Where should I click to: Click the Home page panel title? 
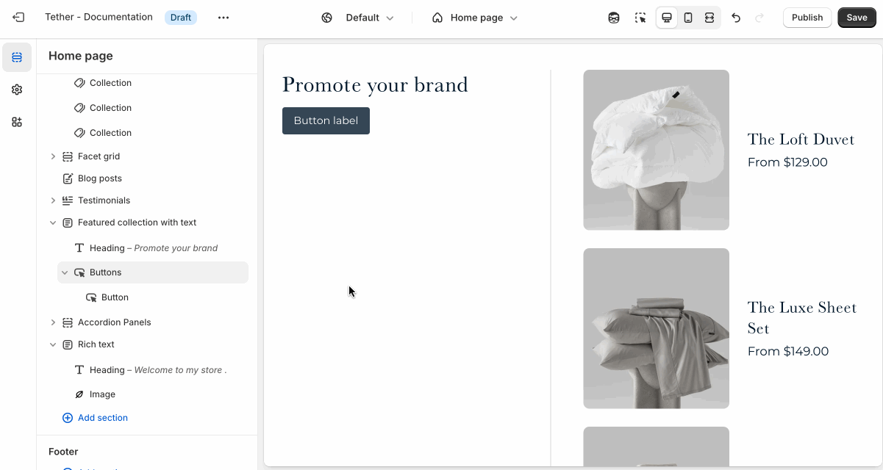click(81, 56)
